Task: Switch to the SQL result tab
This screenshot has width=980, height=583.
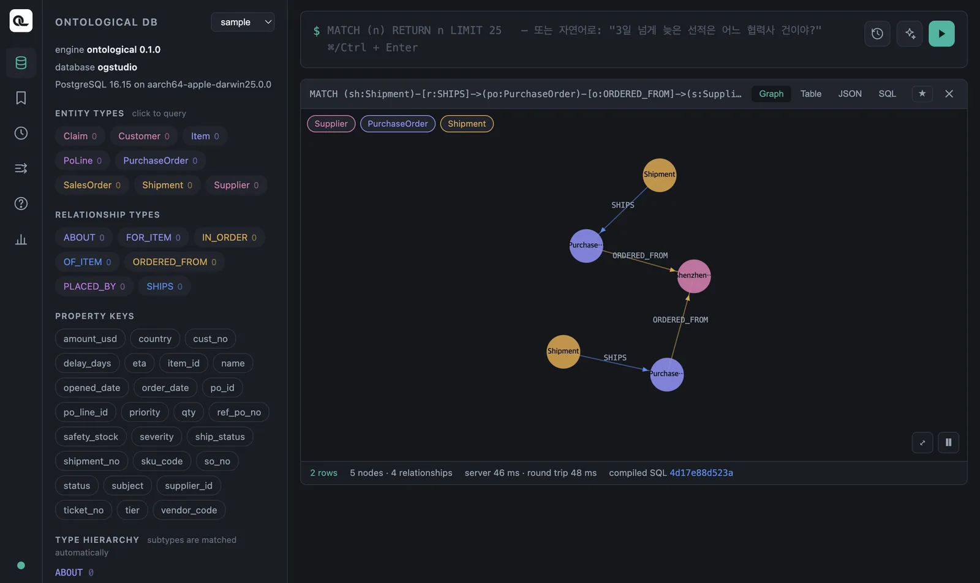Action: pyautogui.click(x=887, y=94)
